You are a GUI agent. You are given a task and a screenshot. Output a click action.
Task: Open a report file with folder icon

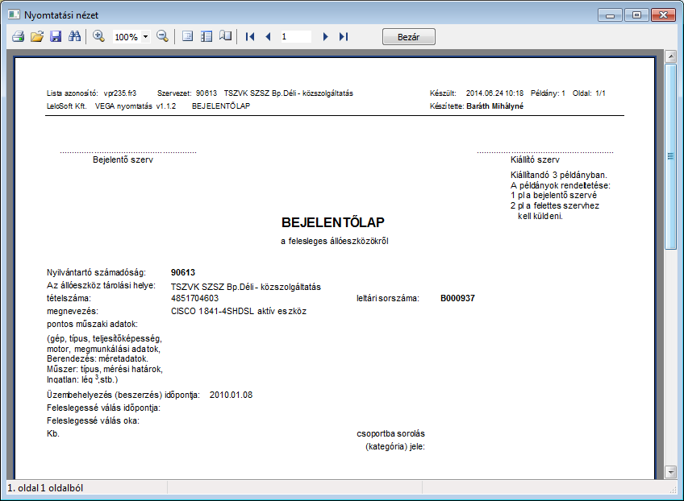[37, 36]
